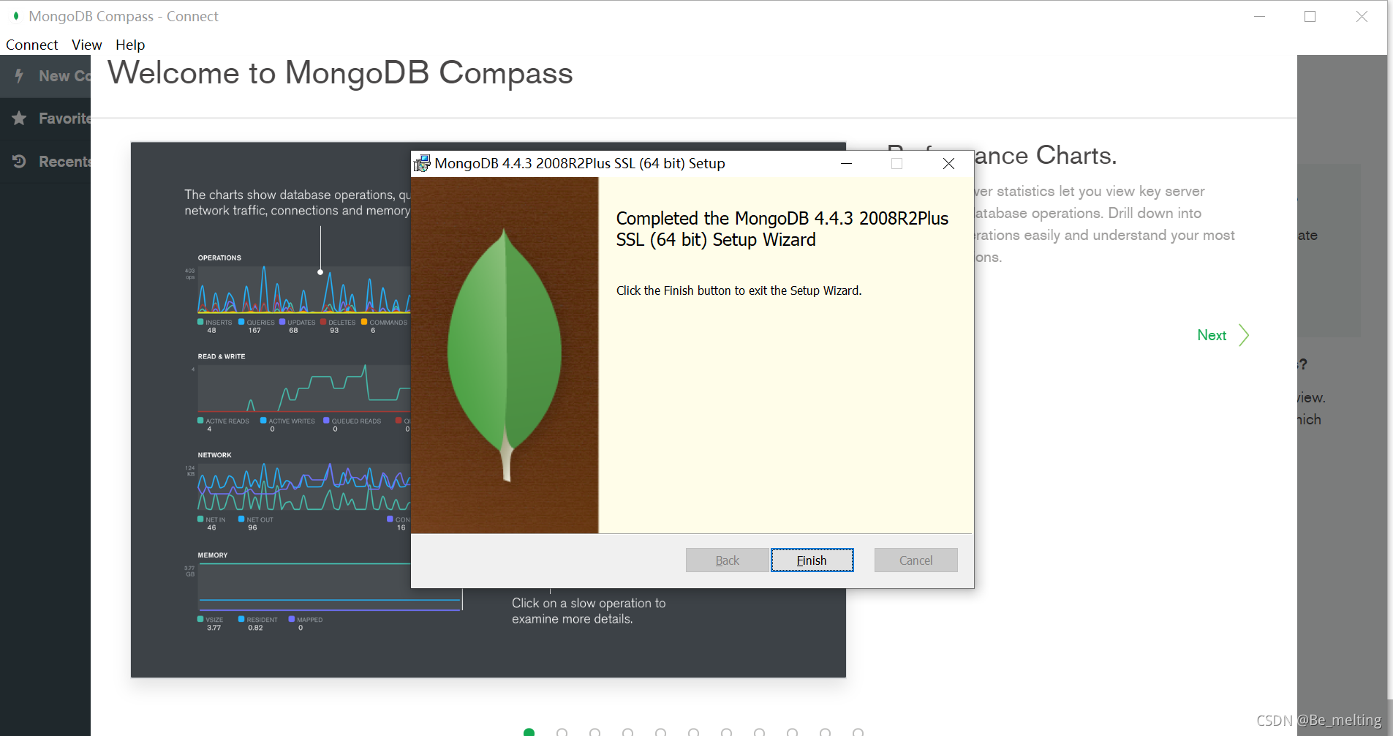
Task: Select the third carousel page dot
Action: 594,732
